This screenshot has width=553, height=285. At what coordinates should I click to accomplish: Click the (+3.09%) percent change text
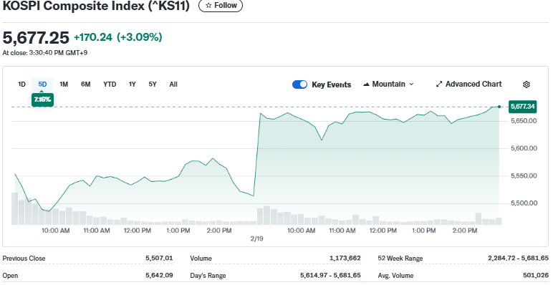click(x=140, y=37)
